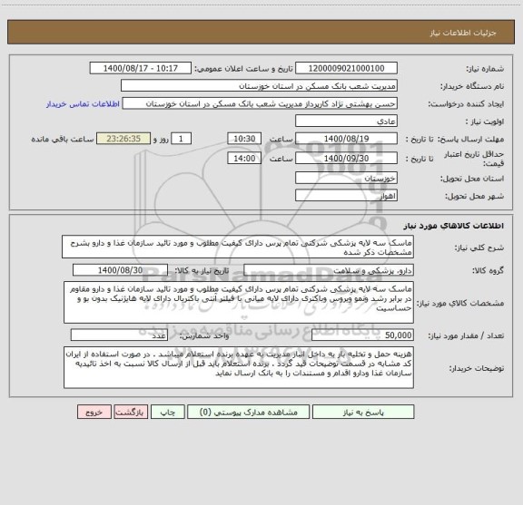Click the ایجاد کننده درخواست label
This screenshot has height=505, width=523.
point(466,104)
